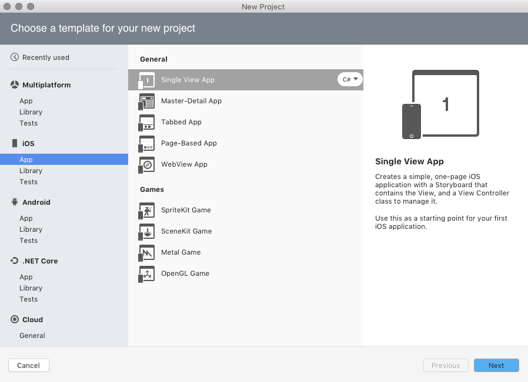Open Tests under iOS
The image size is (528, 382).
tap(28, 182)
